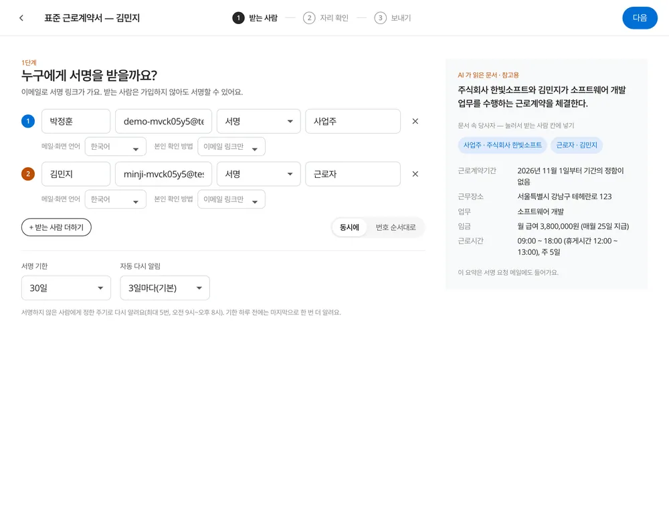Open the 서명 role dropdown for 박정훈

258,121
